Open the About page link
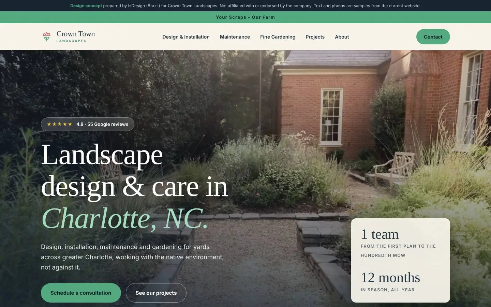 [x=342, y=37]
